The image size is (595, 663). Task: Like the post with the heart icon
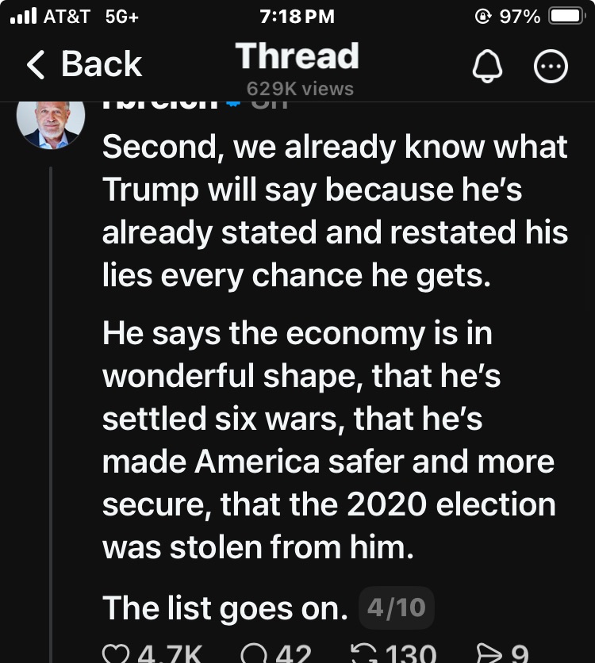coord(116,653)
